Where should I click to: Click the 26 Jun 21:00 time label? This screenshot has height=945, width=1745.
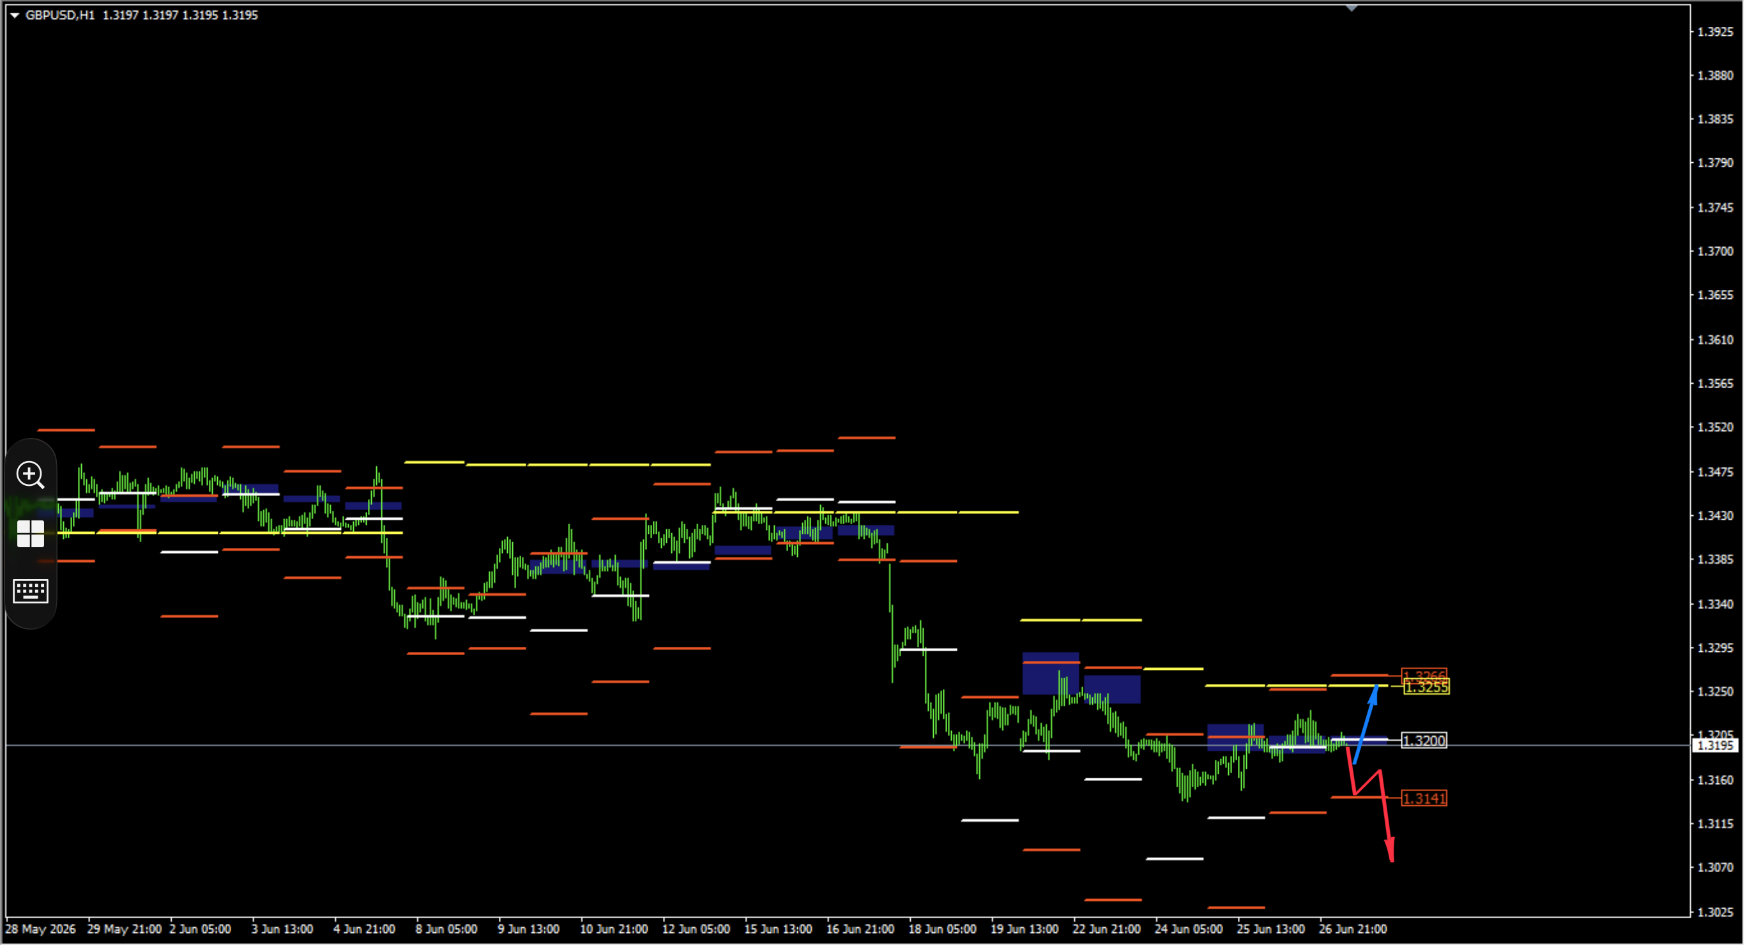tap(1353, 929)
